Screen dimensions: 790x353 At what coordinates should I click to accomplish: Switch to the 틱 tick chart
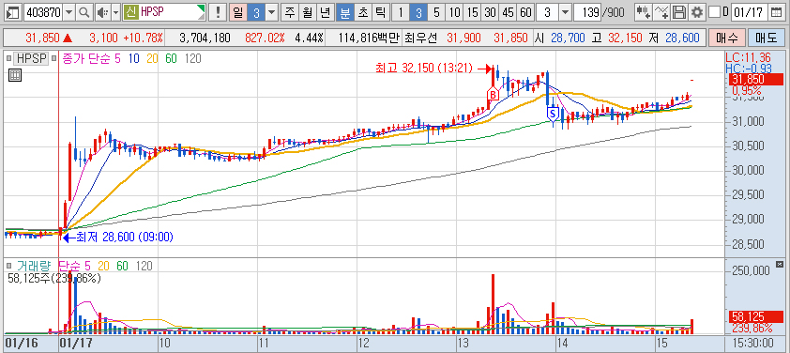tap(382, 12)
